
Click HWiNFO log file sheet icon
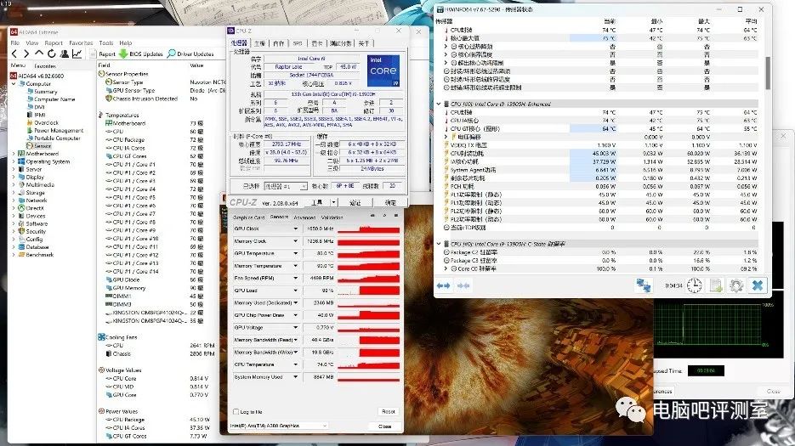coord(715,285)
